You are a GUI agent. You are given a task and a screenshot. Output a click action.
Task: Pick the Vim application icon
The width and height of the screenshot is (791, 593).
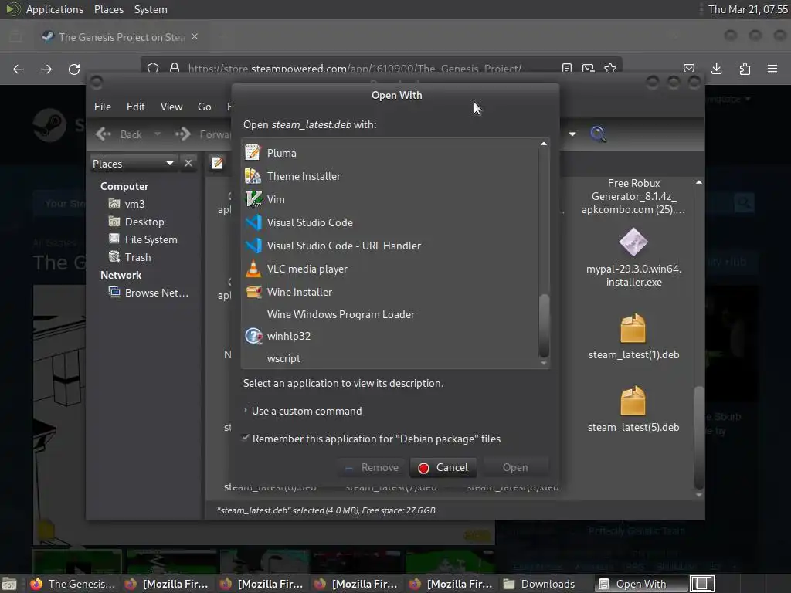tap(253, 199)
